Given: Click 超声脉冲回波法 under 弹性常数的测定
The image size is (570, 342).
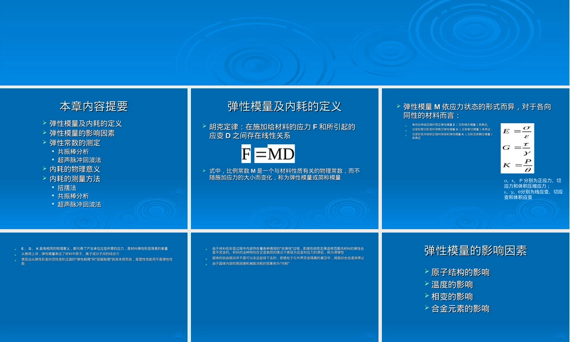Looking at the screenshot, I should pos(79,160).
